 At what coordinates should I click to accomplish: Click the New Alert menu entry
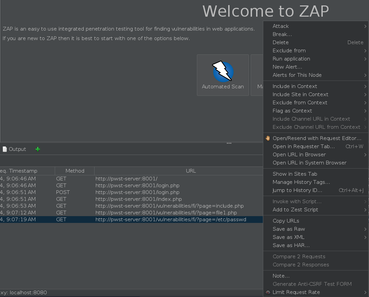(287, 67)
